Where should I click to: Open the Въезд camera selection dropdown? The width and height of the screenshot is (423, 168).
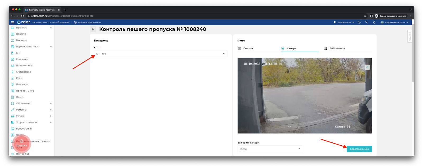tap(270, 149)
